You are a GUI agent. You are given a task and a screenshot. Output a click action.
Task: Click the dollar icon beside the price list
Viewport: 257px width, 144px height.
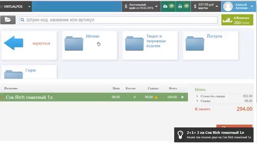tap(126, 6)
